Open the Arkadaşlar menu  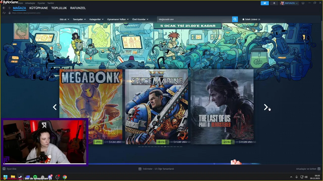pos(30,3)
